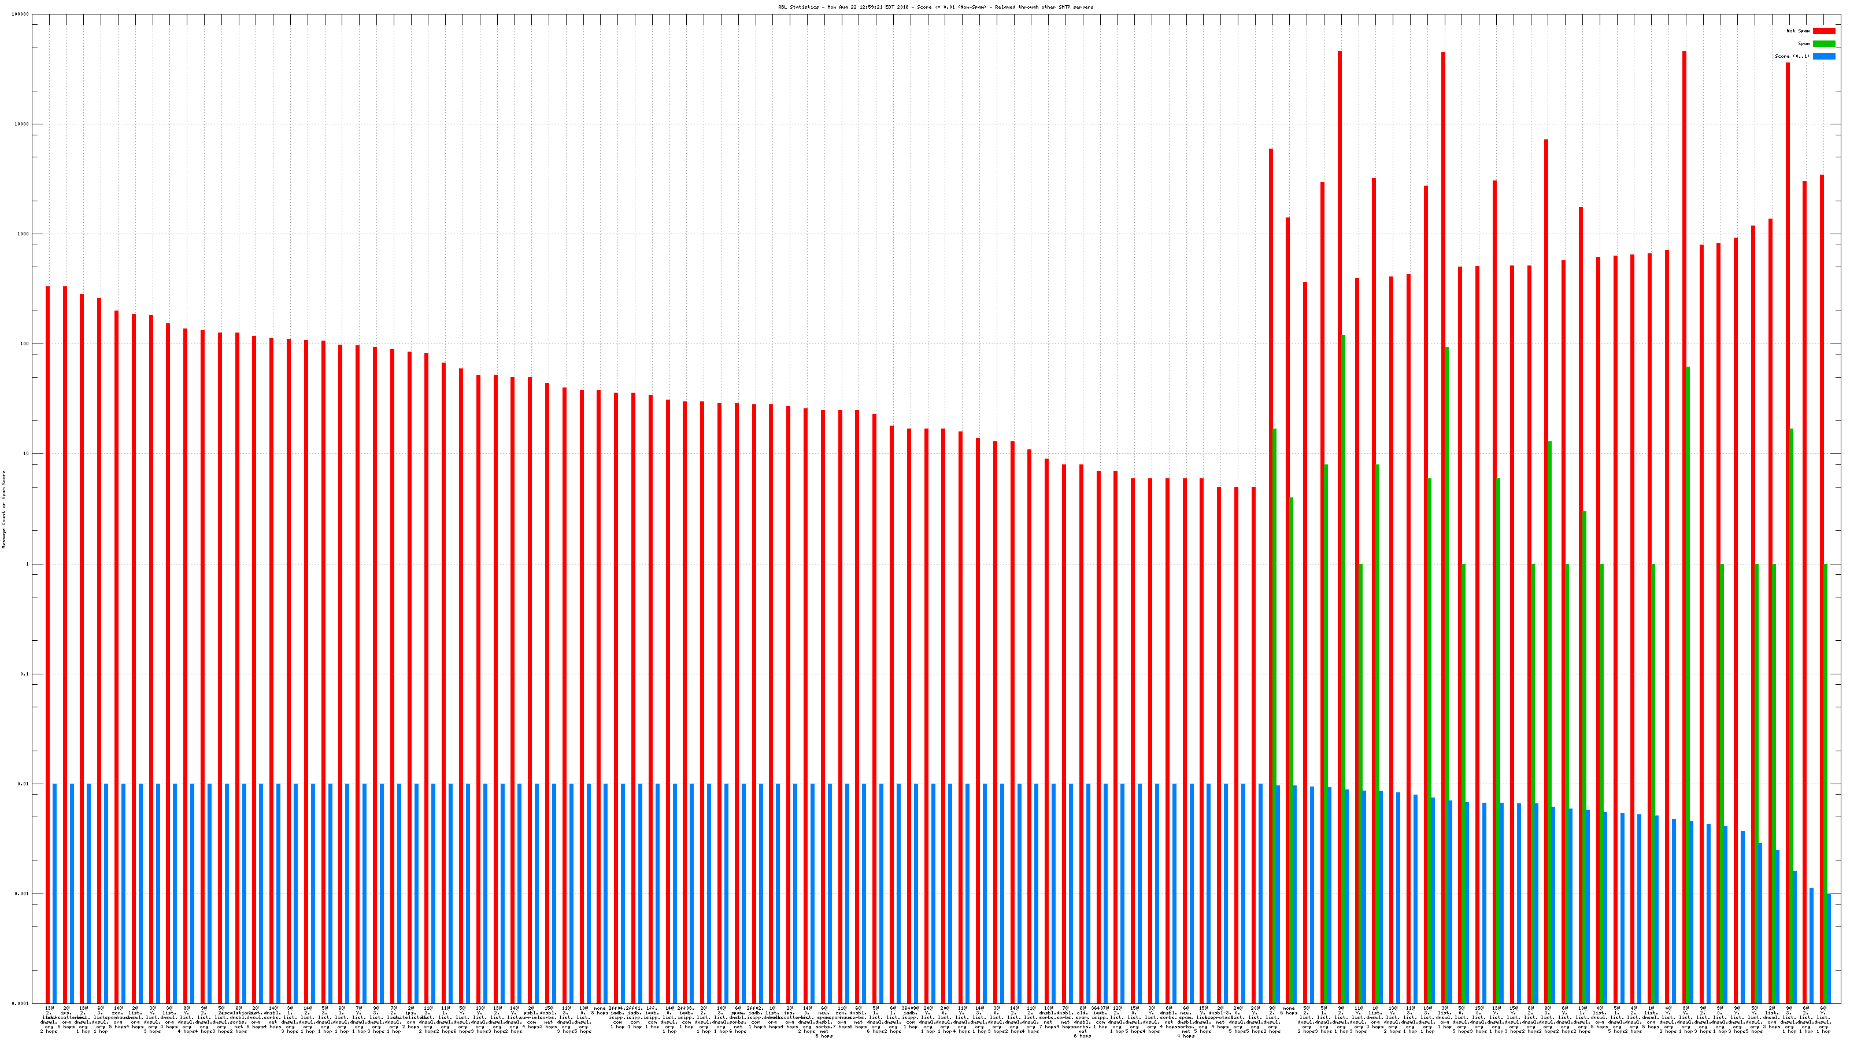Click the 0.01 y-axis tick label

pos(24,784)
